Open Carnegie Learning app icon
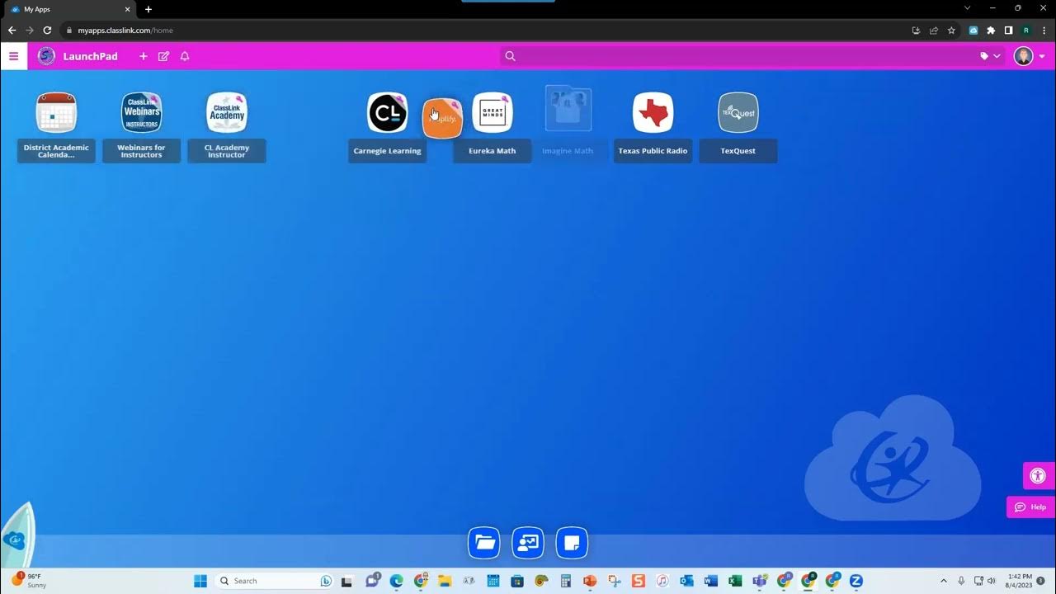This screenshot has height=594, width=1056. 387,113
